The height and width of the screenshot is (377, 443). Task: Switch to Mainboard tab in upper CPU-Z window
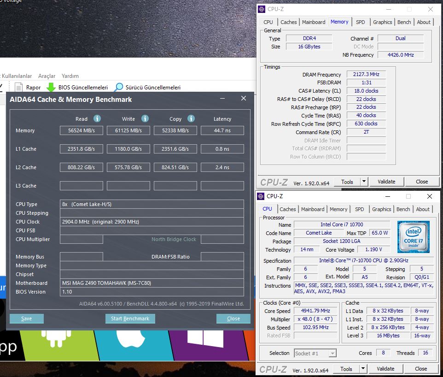[x=314, y=22]
